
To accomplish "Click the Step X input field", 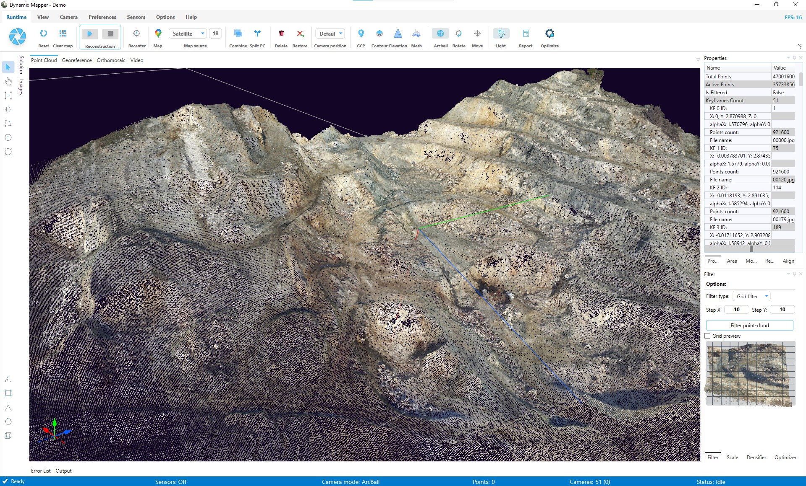I will (x=736, y=310).
